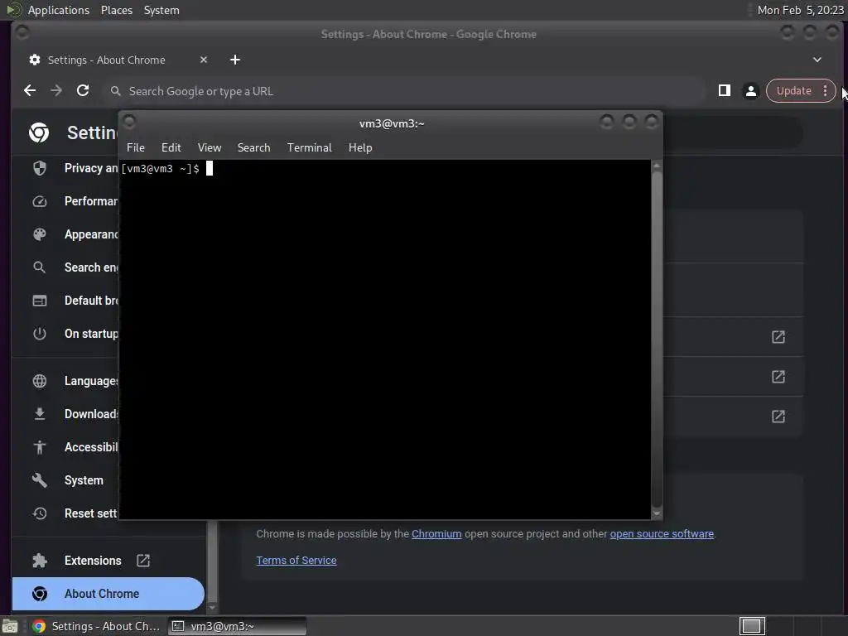Open the terminal Search menu

click(x=253, y=147)
